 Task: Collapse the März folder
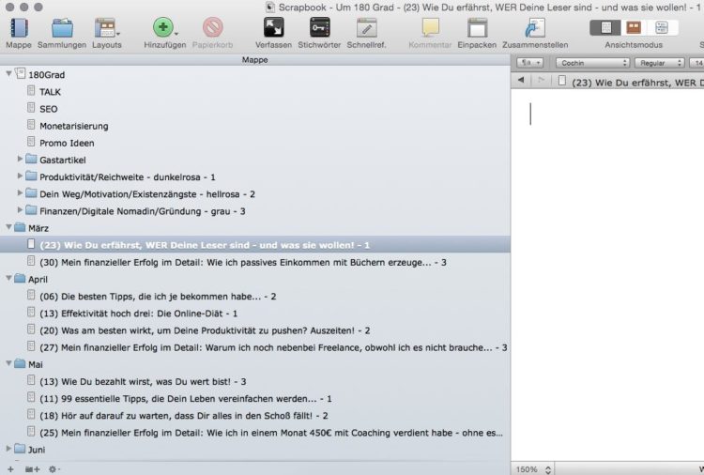(x=8, y=227)
